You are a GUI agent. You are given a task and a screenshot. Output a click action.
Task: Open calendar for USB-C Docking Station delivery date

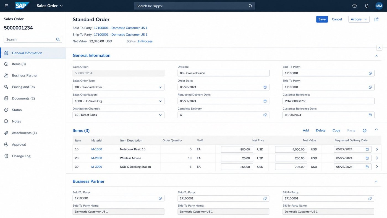tap(367, 167)
